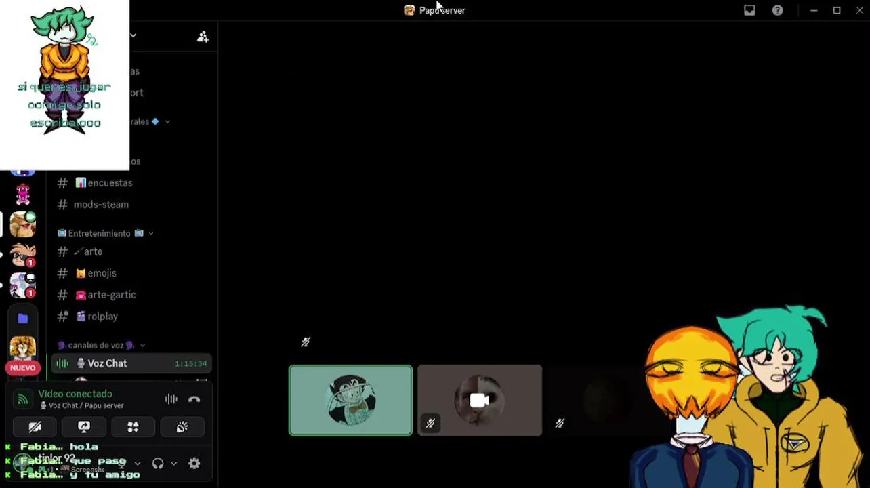Collapse the Entretenimiento category

coord(105,233)
